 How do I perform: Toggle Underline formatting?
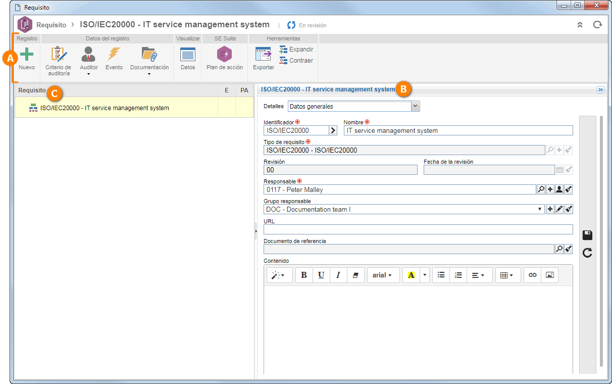click(x=321, y=275)
